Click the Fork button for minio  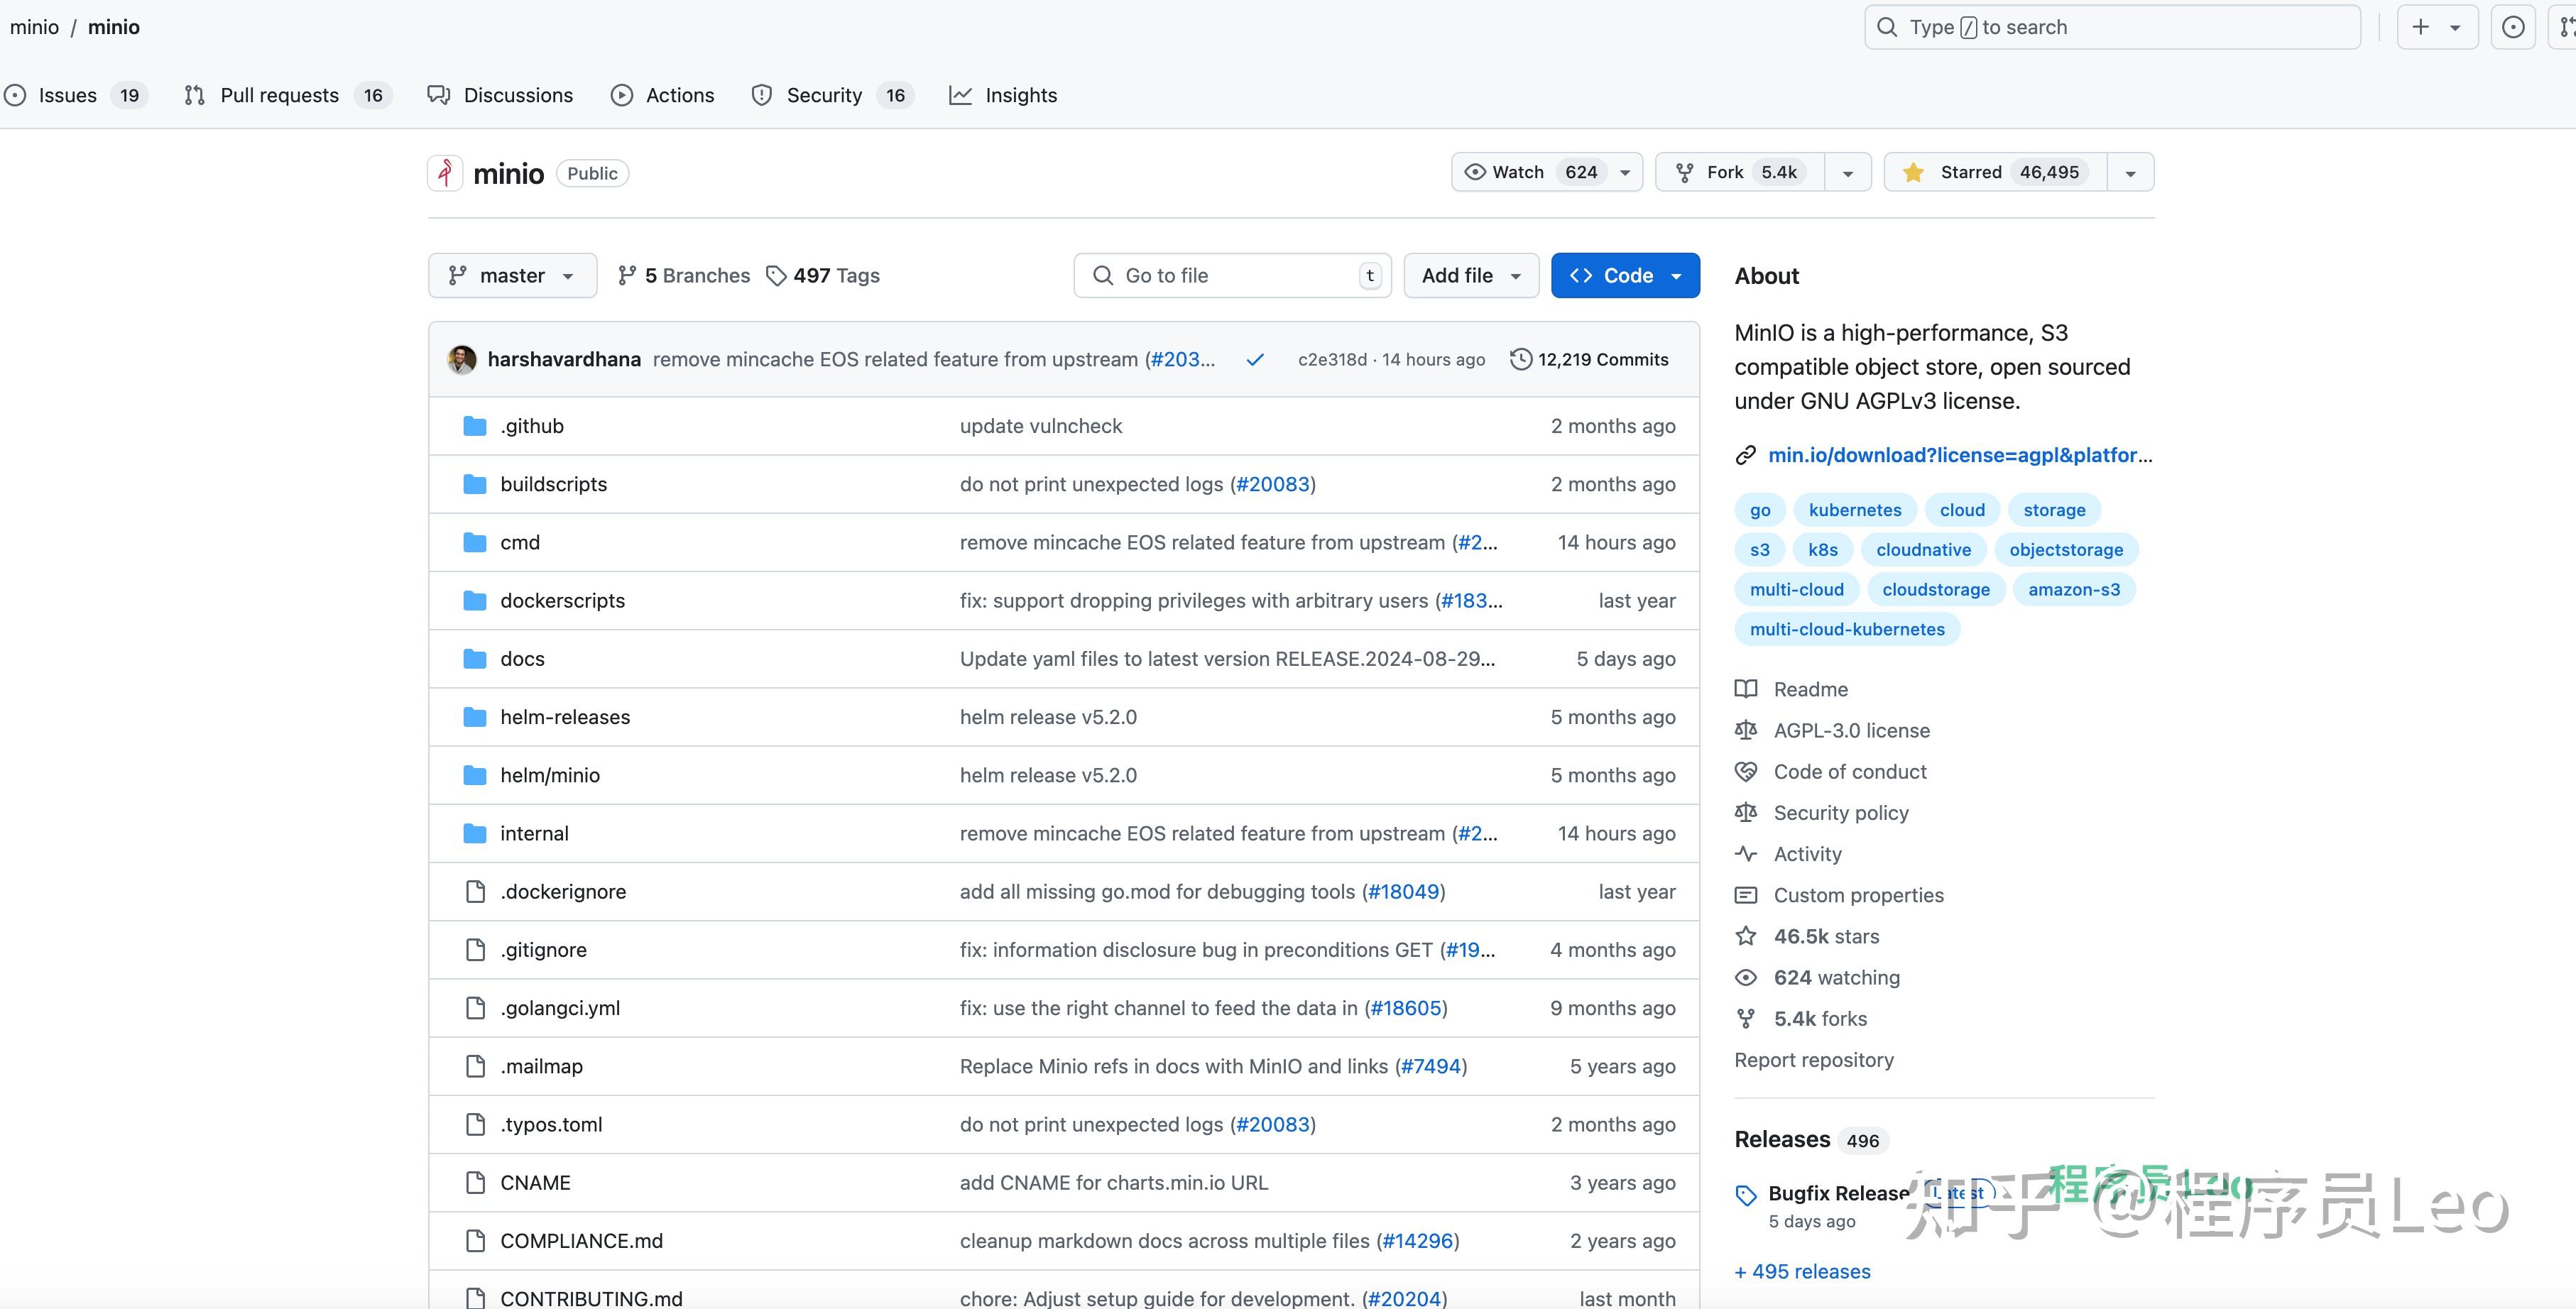[x=1737, y=171]
